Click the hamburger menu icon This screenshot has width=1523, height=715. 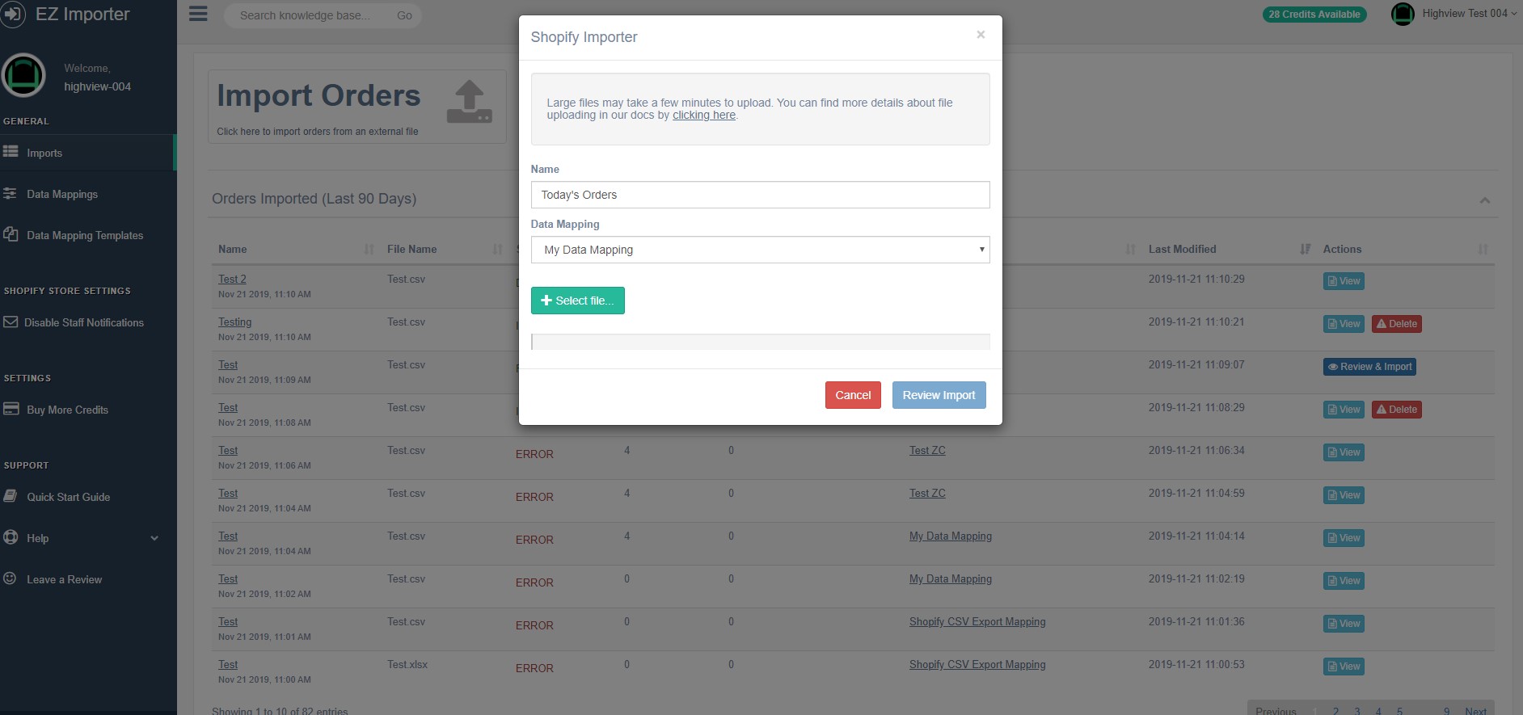(x=198, y=15)
